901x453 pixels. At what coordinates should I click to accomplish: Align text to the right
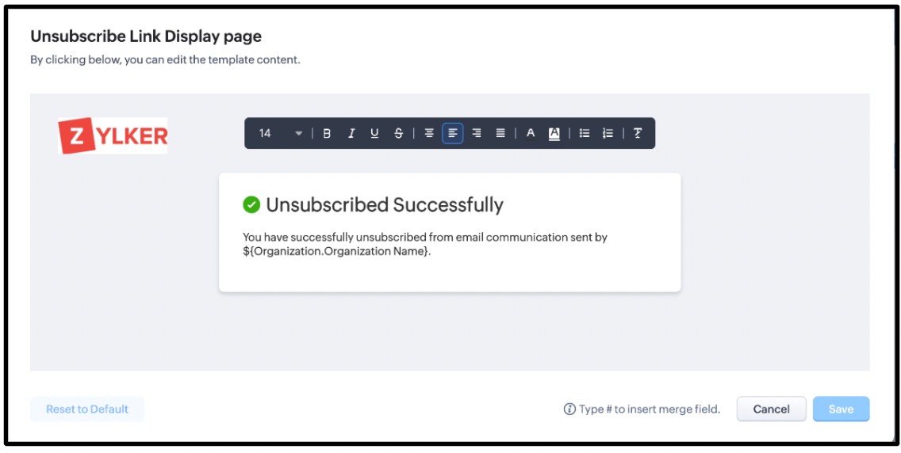[x=477, y=133]
